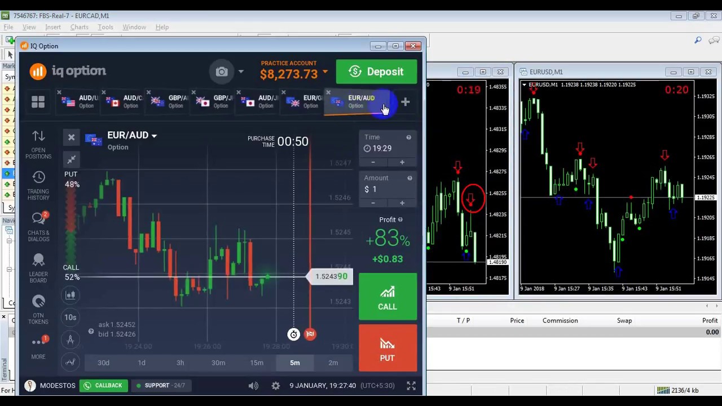Open the asset grid view icon
This screenshot has width=722, height=406.
click(38, 101)
